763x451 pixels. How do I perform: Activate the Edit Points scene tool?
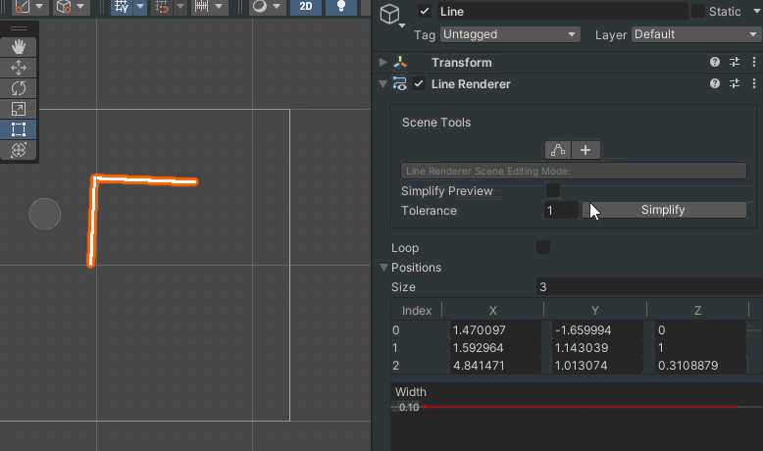(x=558, y=150)
